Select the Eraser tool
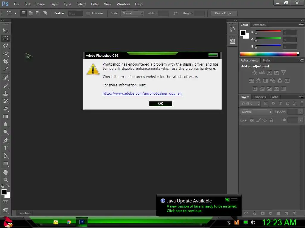This screenshot has height=228, width=305. click(x=6, y=109)
